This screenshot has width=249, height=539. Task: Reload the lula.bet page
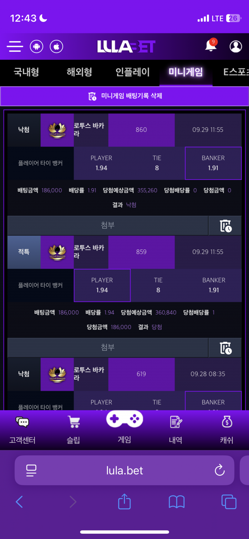[x=219, y=470]
